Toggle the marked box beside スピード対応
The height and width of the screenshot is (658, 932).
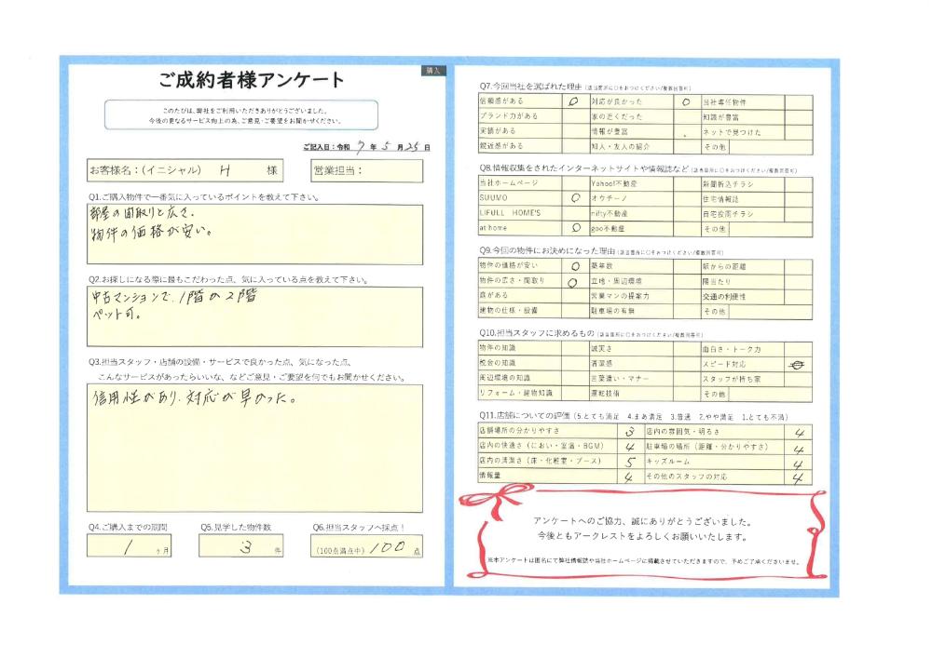799,364
